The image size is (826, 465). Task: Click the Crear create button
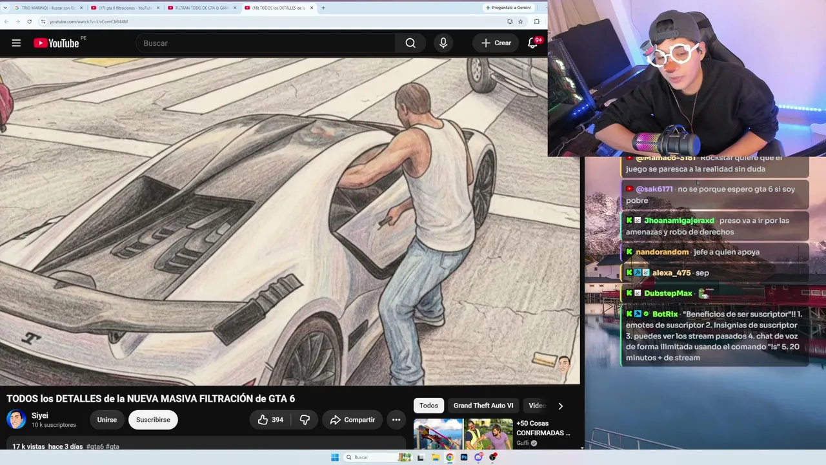click(x=496, y=43)
